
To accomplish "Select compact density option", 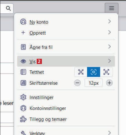I will pyautogui.click(x=81, y=72).
